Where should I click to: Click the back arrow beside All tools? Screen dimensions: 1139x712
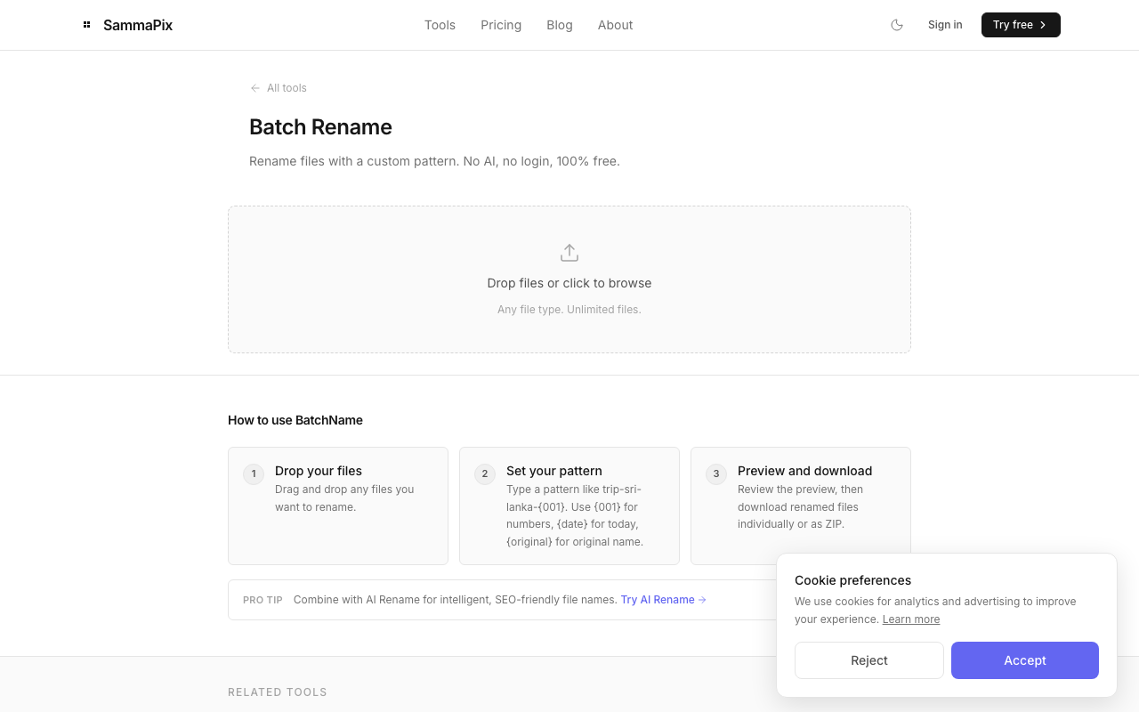(255, 88)
